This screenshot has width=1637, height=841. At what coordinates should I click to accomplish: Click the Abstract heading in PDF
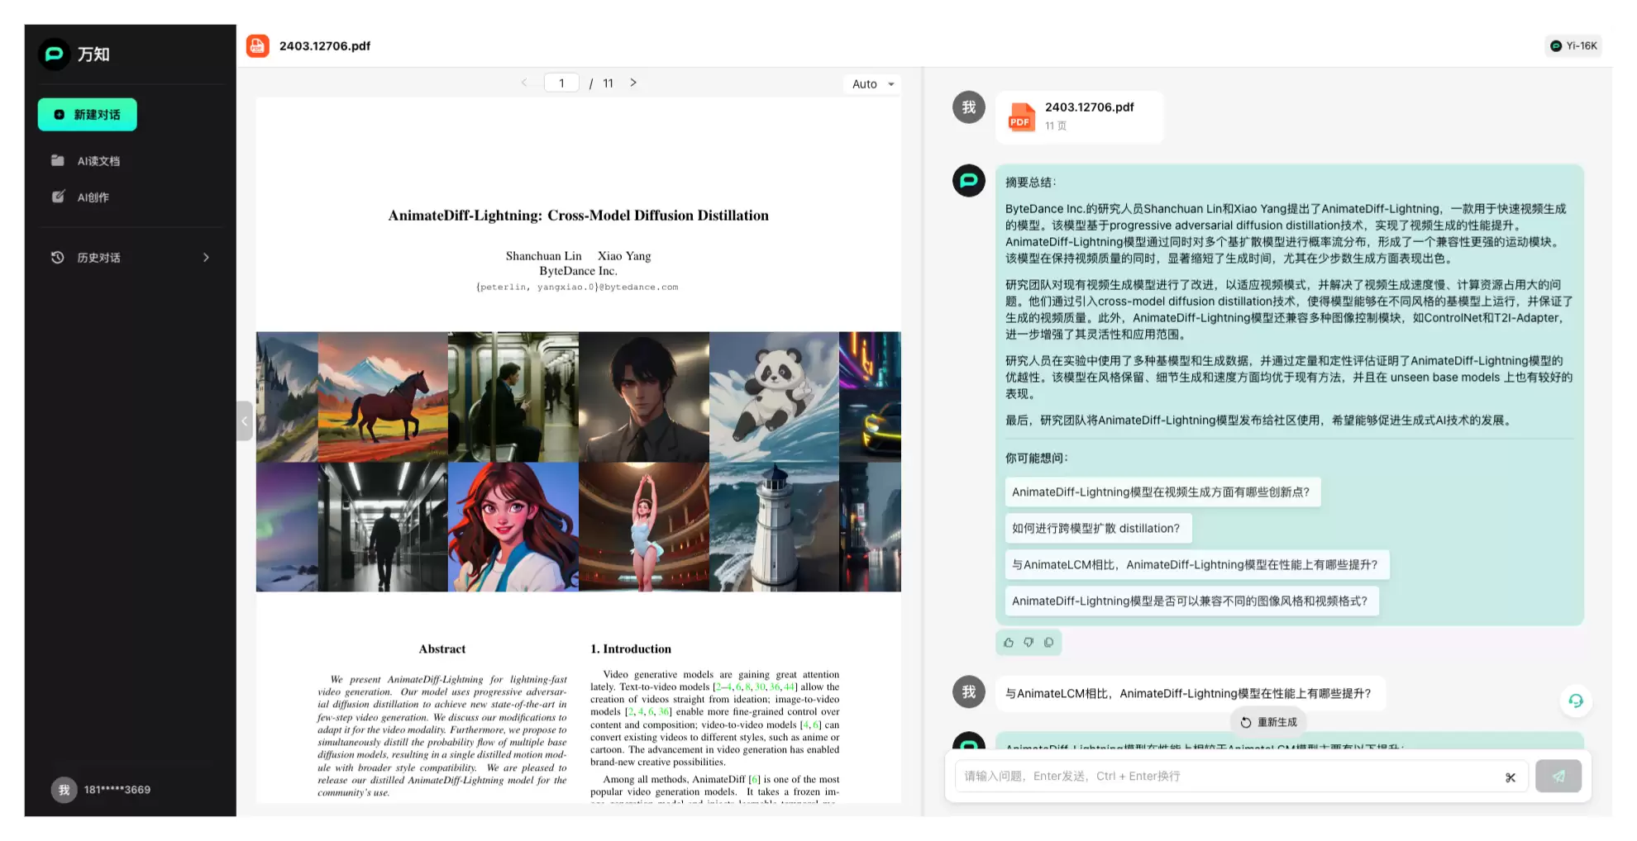442,649
